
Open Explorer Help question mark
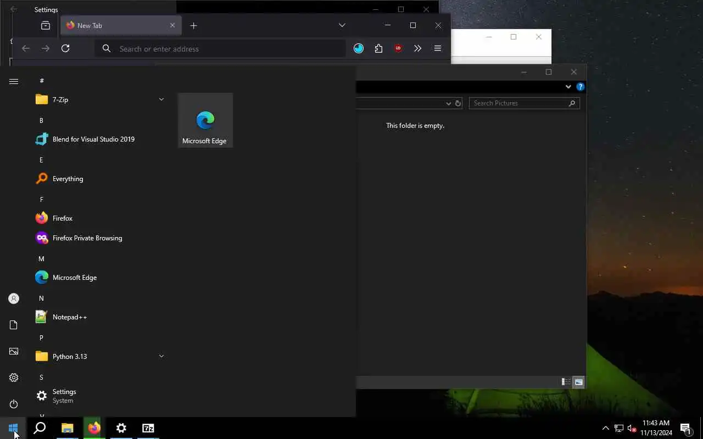coord(580,87)
